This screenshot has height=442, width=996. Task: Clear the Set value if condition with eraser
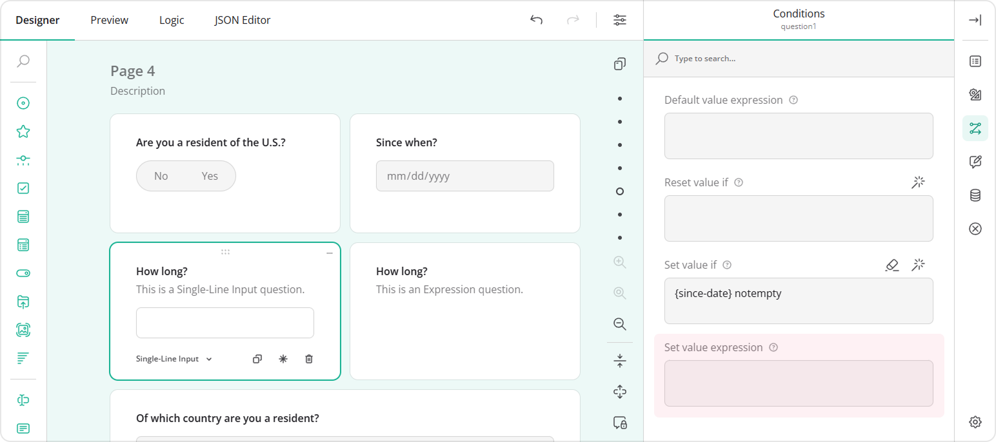(892, 265)
